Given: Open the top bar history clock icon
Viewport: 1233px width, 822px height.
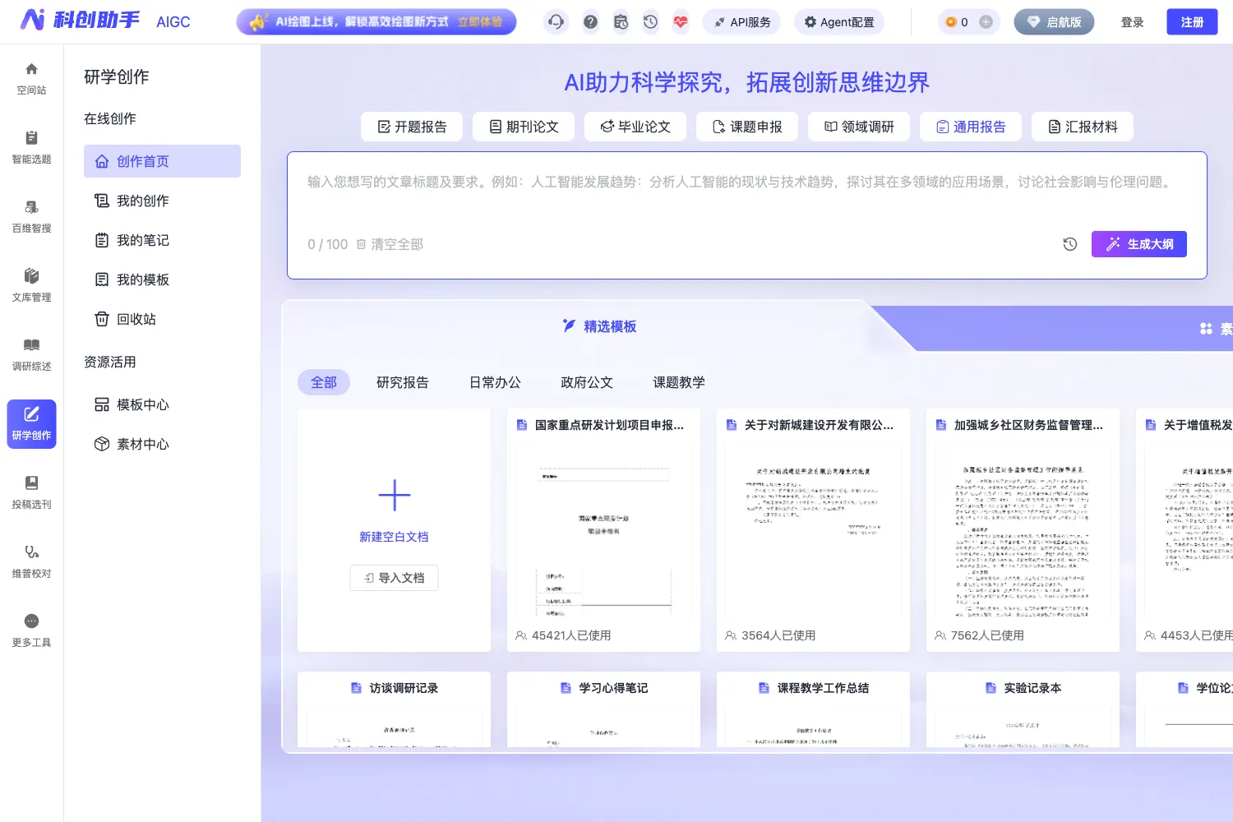Looking at the screenshot, I should coord(650,22).
